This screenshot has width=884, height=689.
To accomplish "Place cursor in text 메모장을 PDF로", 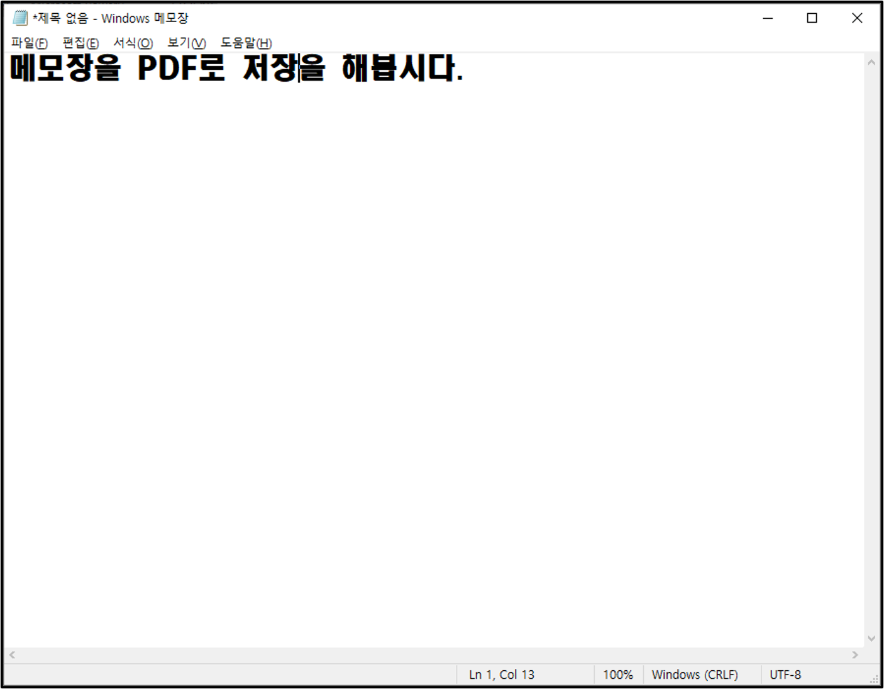I will tap(118, 68).
